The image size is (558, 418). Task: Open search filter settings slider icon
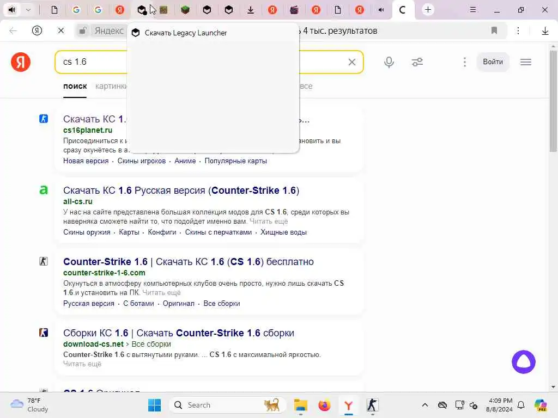coord(417,62)
